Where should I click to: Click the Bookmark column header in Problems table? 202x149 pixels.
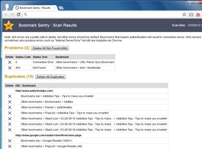coord(62,57)
